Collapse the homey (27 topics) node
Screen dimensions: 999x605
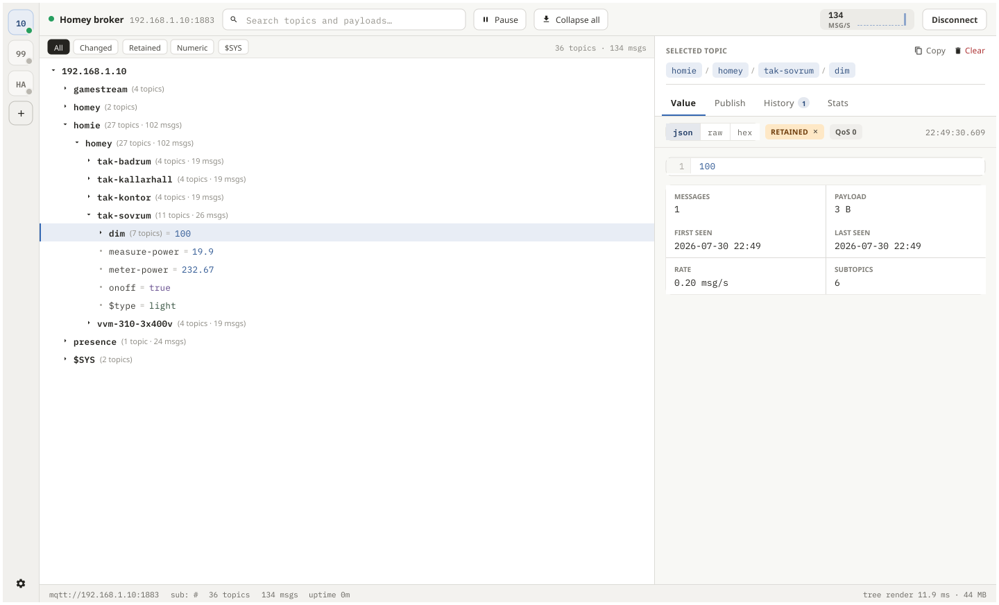77,142
